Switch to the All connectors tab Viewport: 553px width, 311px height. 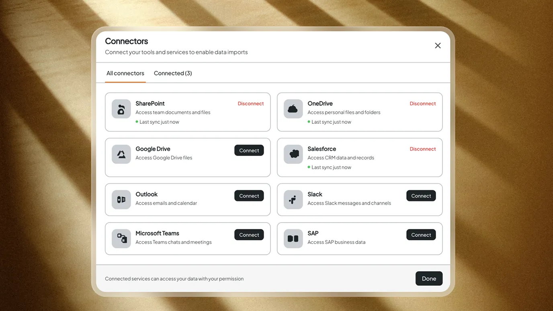tap(125, 73)
